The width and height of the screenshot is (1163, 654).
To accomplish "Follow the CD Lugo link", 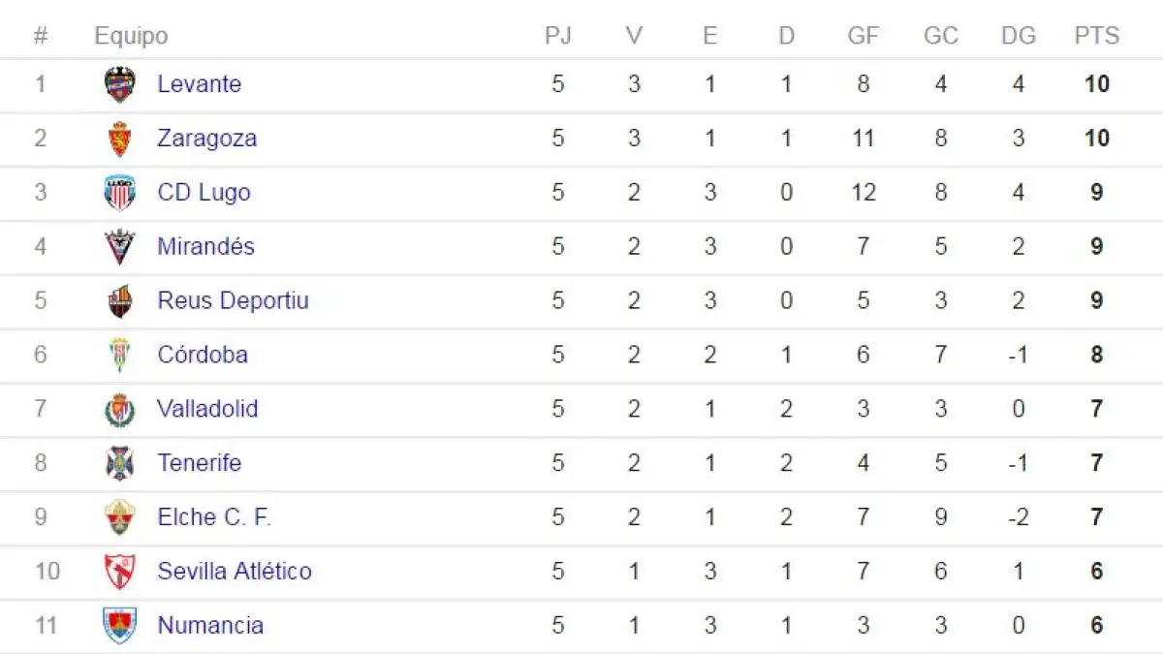I will 204,193.
